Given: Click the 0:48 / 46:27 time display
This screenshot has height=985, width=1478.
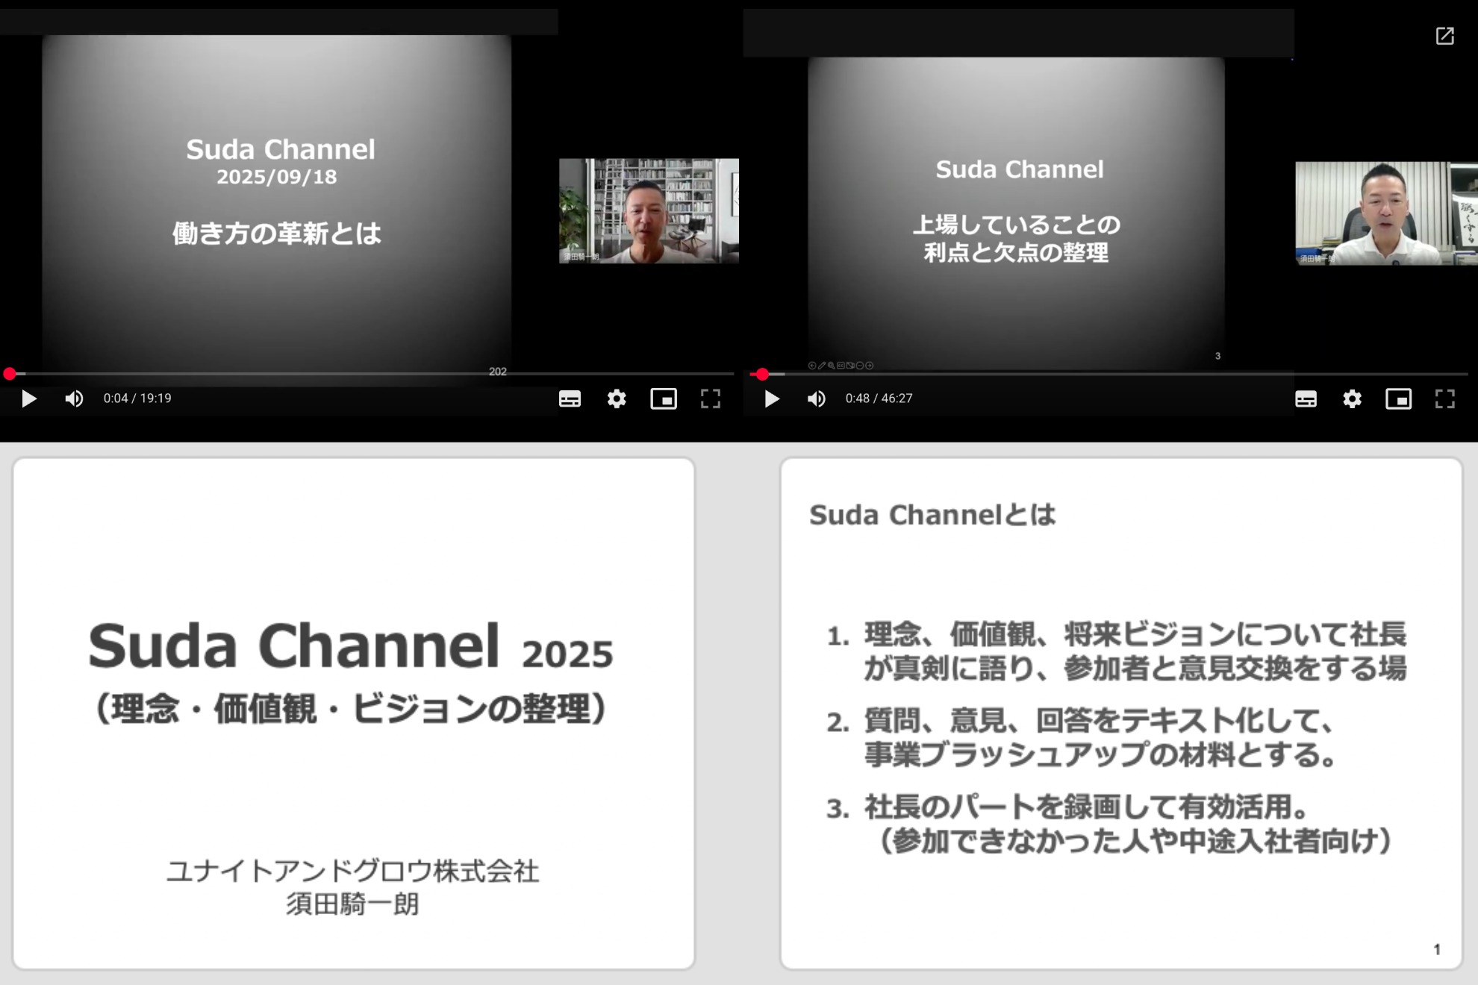Looking at the screenshot, I should (x=879, y=398).
